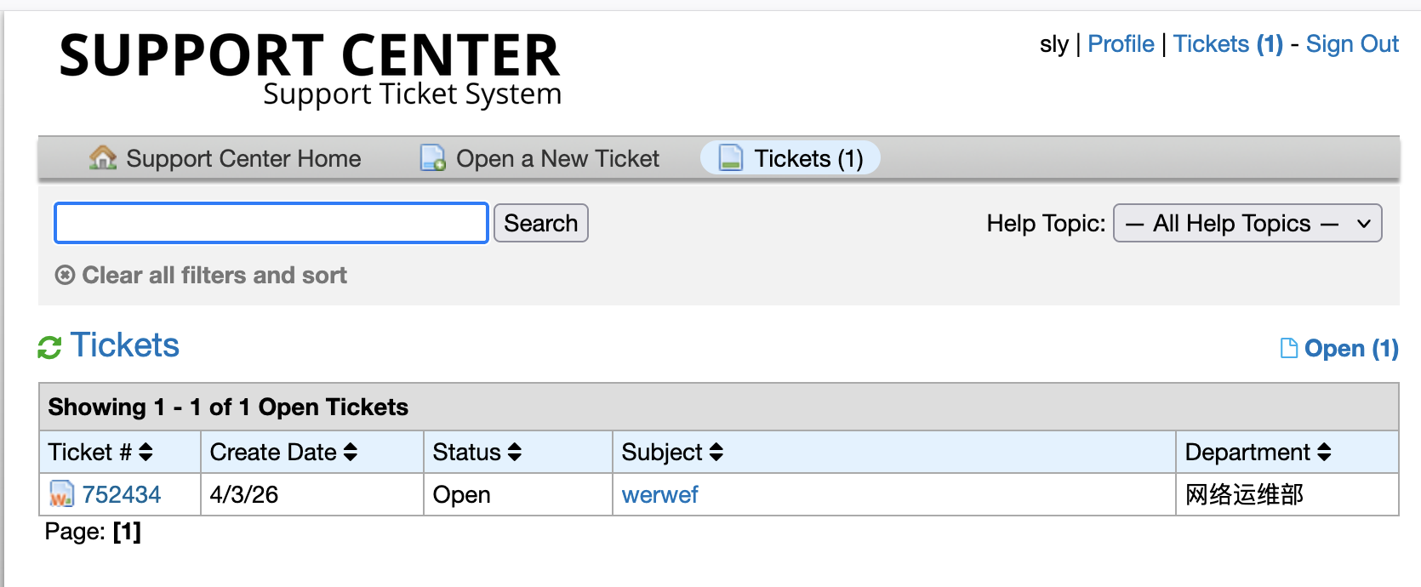
Task: Click the green refresh icon beside Tickets
Action: 49,347
